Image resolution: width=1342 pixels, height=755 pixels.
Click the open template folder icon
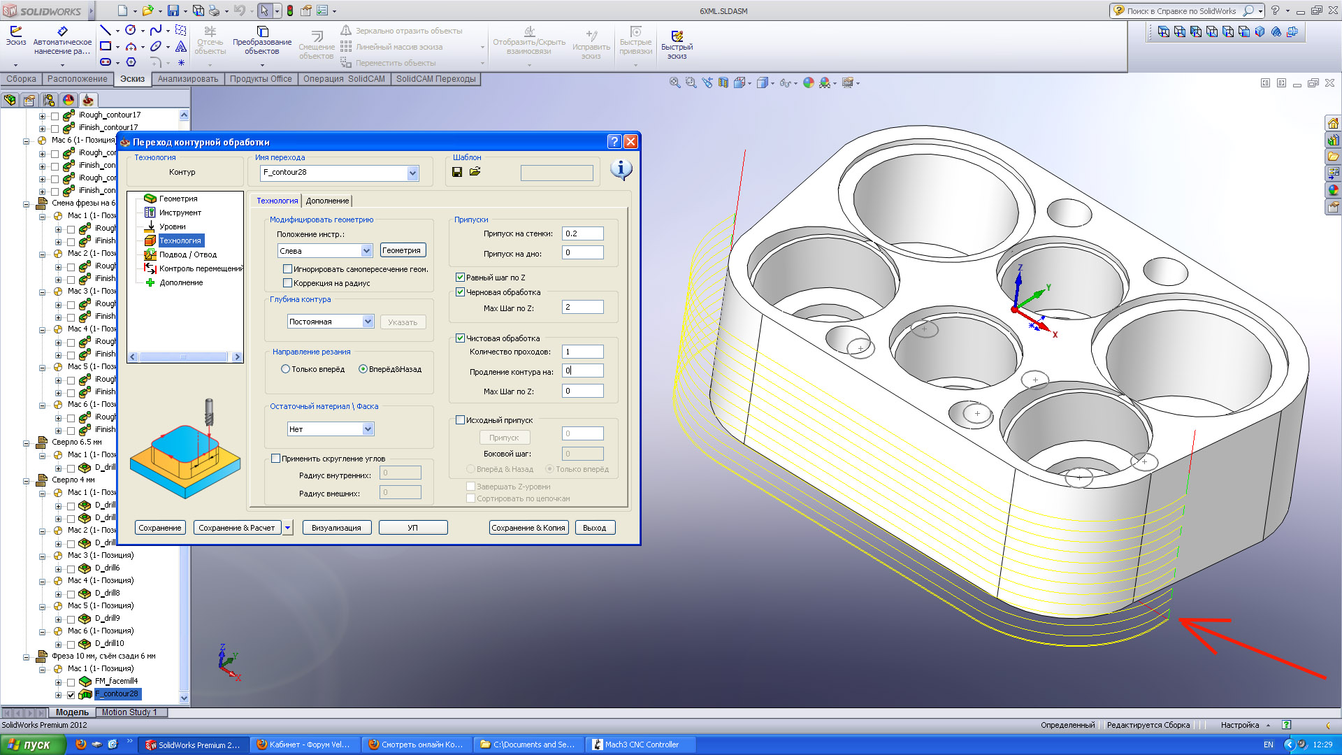coord(475,172)
